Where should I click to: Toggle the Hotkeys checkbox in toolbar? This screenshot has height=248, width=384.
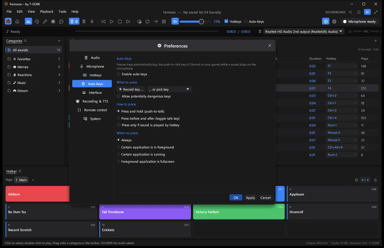(226, 21)
